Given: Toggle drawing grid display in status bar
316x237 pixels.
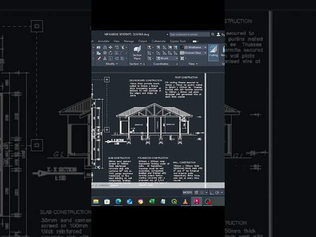Looking at the screenshot, I should pos(197,193).
